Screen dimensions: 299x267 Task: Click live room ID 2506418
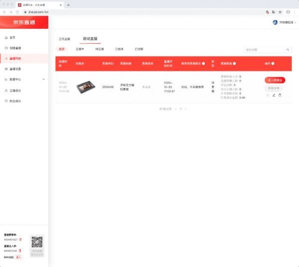pos(108,87)
